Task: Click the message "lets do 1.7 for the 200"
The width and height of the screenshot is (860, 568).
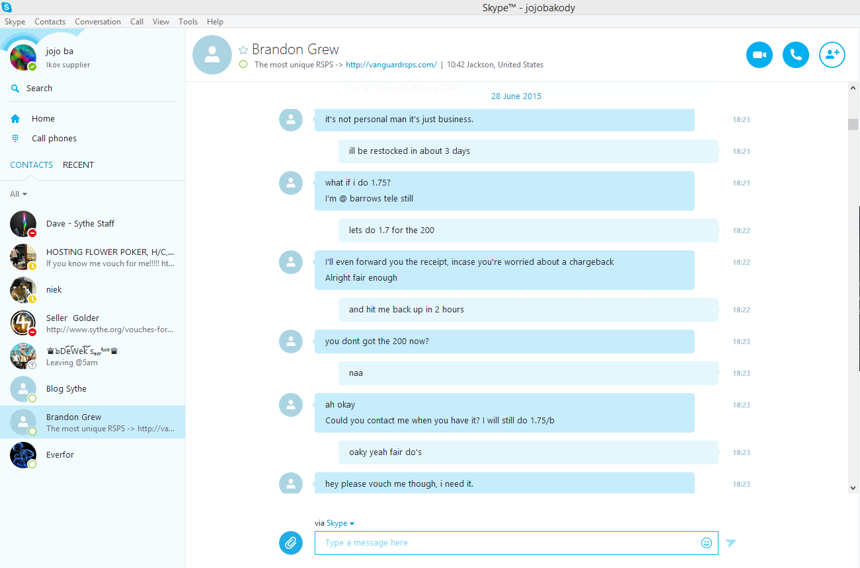Action: pos(528,231)
